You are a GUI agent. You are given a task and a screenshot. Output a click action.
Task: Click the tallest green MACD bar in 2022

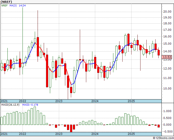[x=35, y=116]
